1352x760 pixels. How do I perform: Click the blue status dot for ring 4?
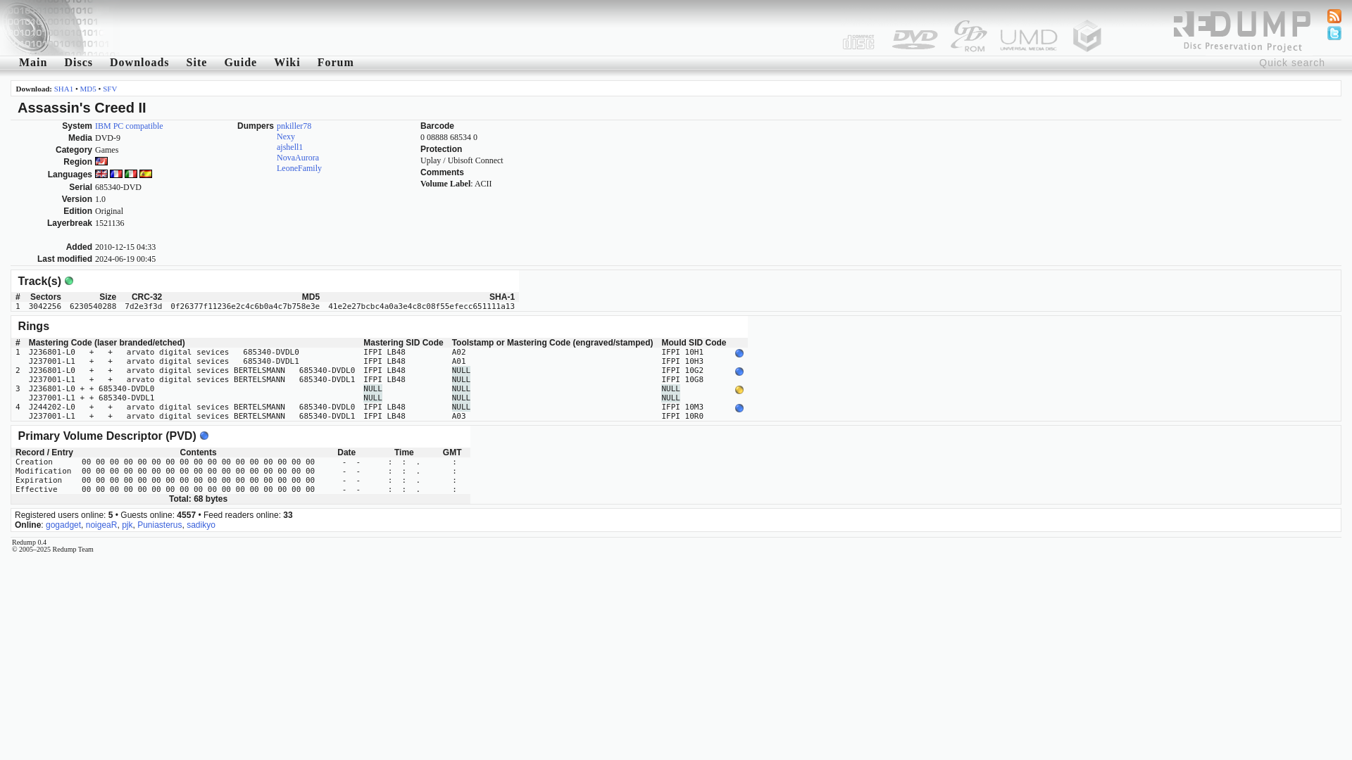739,408
